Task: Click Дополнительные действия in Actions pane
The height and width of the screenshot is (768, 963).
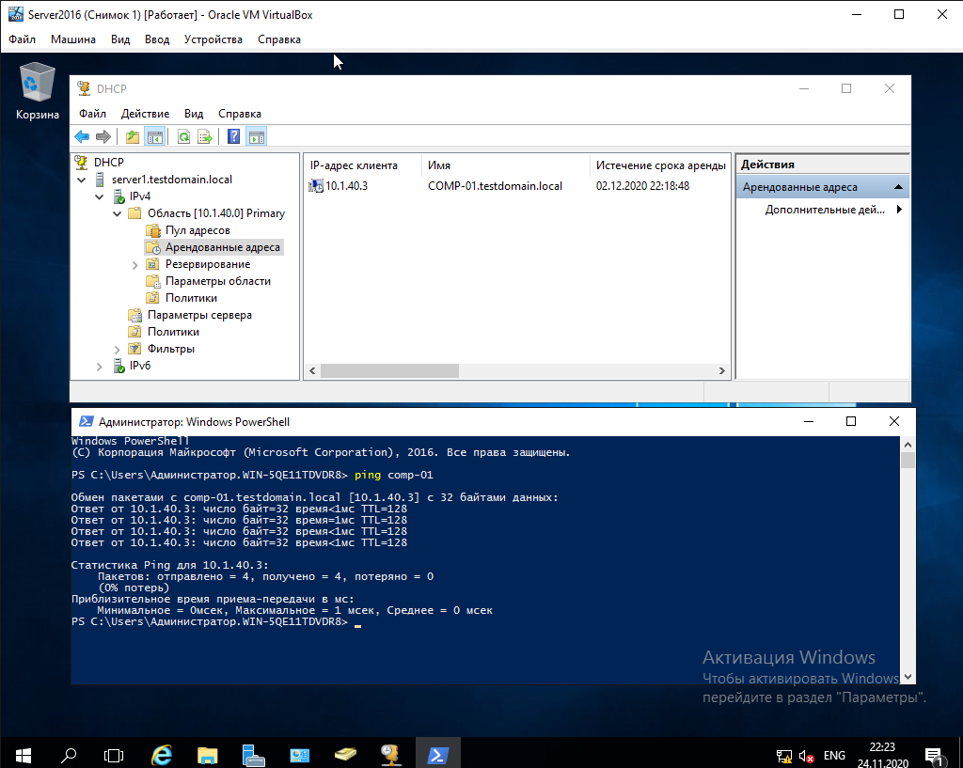Action: click(x=825, y=210)
